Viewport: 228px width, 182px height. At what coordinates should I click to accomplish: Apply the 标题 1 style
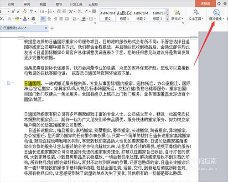pyautogui.click(x=124, y=15)
